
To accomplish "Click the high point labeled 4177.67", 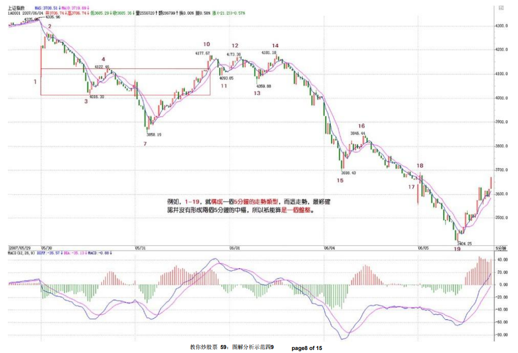I will [202, 53].
